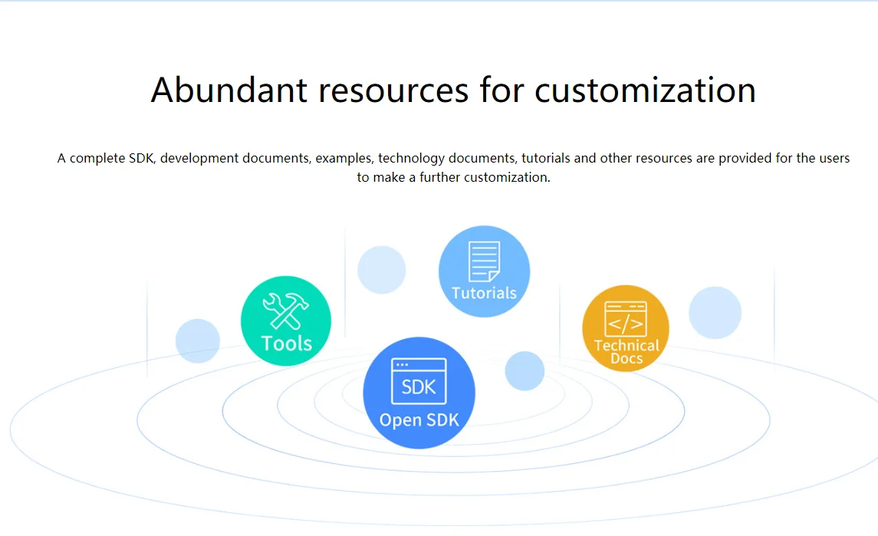878x536 pixels.
Task: Click the "Abundant resources for customization" heading
Action: [x=453, y=90]
